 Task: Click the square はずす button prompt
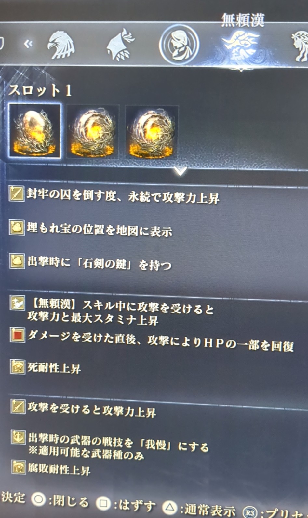126,504
